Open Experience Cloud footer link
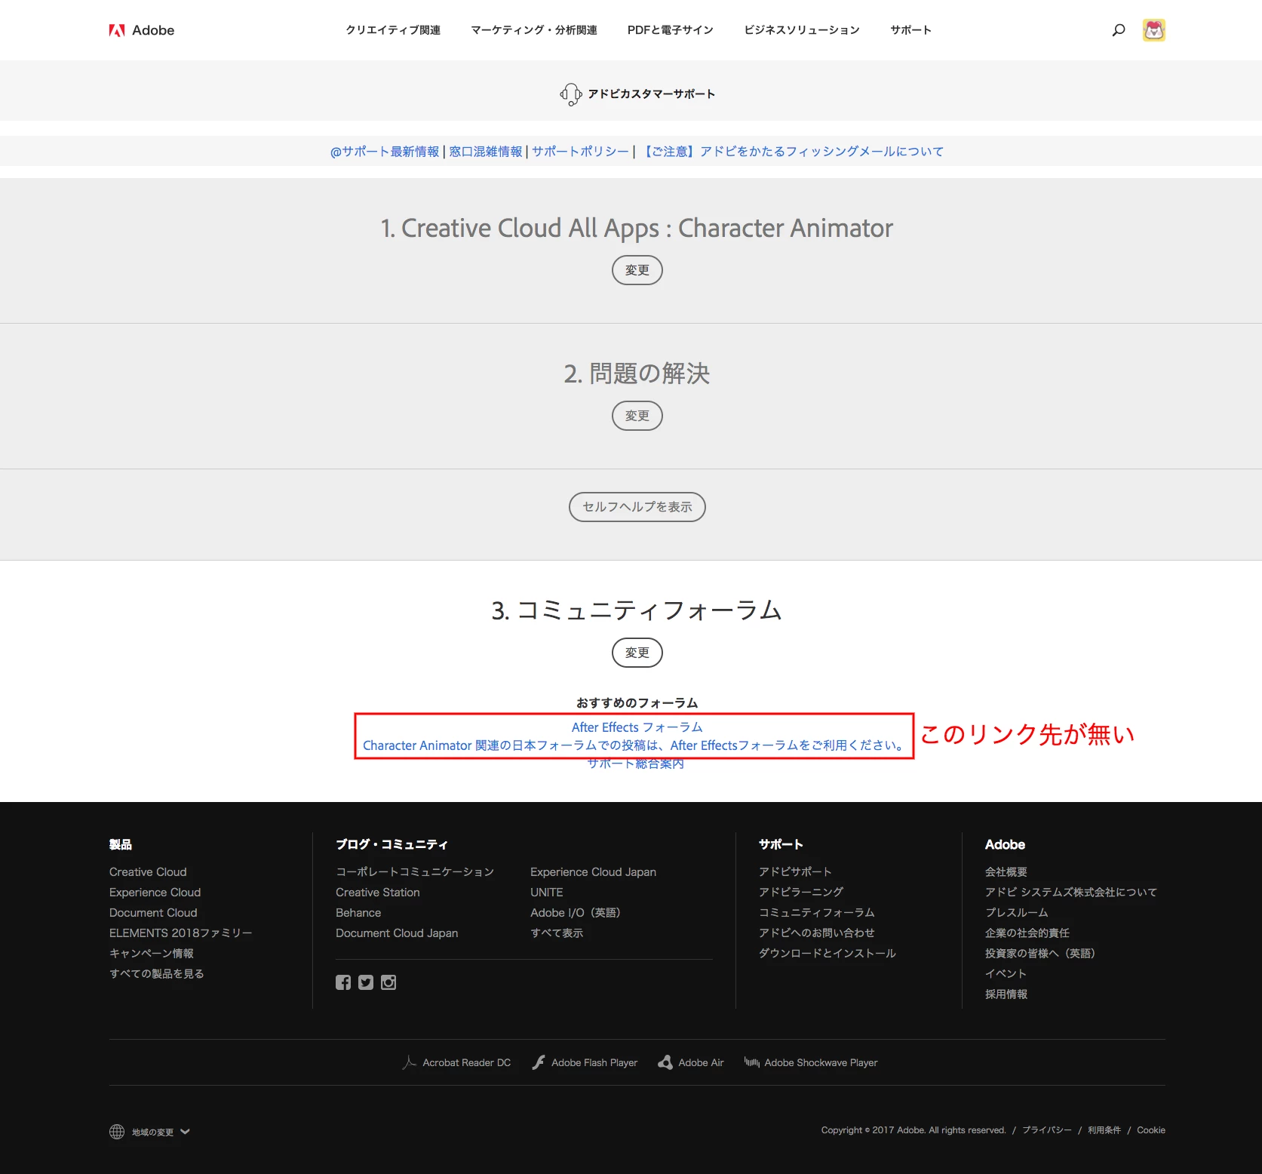The height and width of the screenshot is (1174, 1262). click(x=155, y=893)
